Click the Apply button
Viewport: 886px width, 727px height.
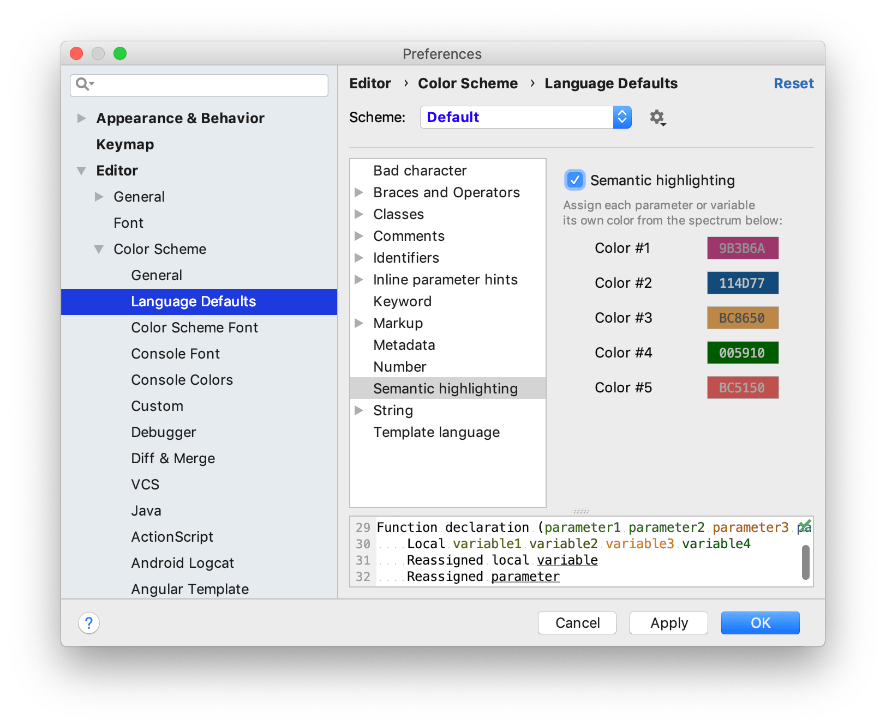[668, 623]
